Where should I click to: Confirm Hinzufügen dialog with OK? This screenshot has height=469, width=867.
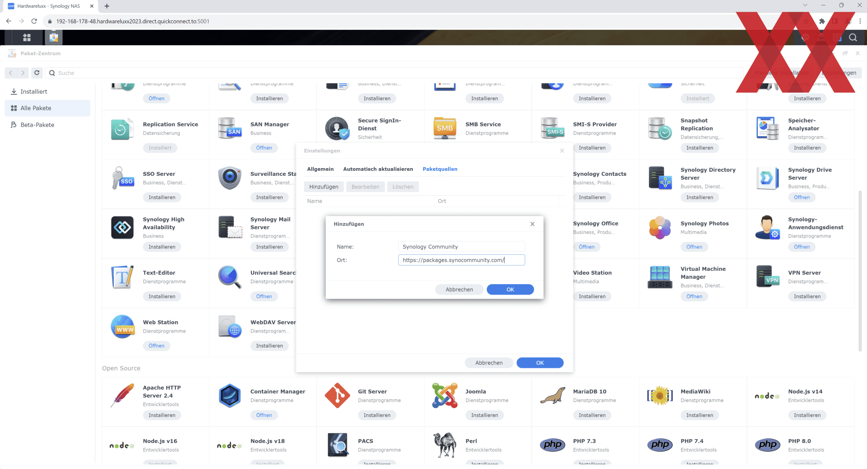[510, 290]
